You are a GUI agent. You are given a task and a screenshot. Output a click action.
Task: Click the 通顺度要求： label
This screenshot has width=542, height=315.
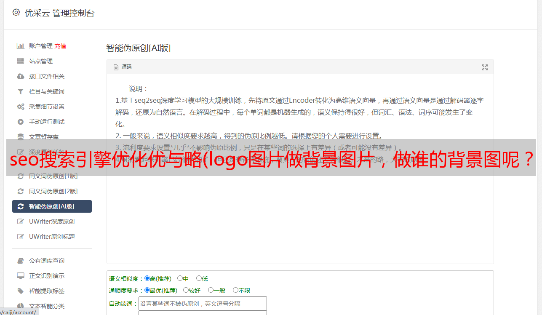tap(126, 291)
